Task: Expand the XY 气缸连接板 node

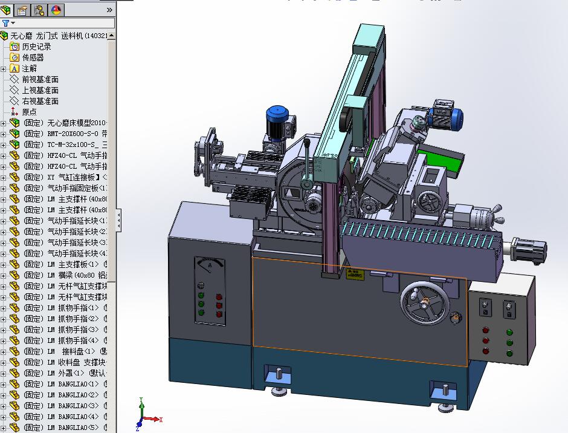Action: click(x=3, y=178)
